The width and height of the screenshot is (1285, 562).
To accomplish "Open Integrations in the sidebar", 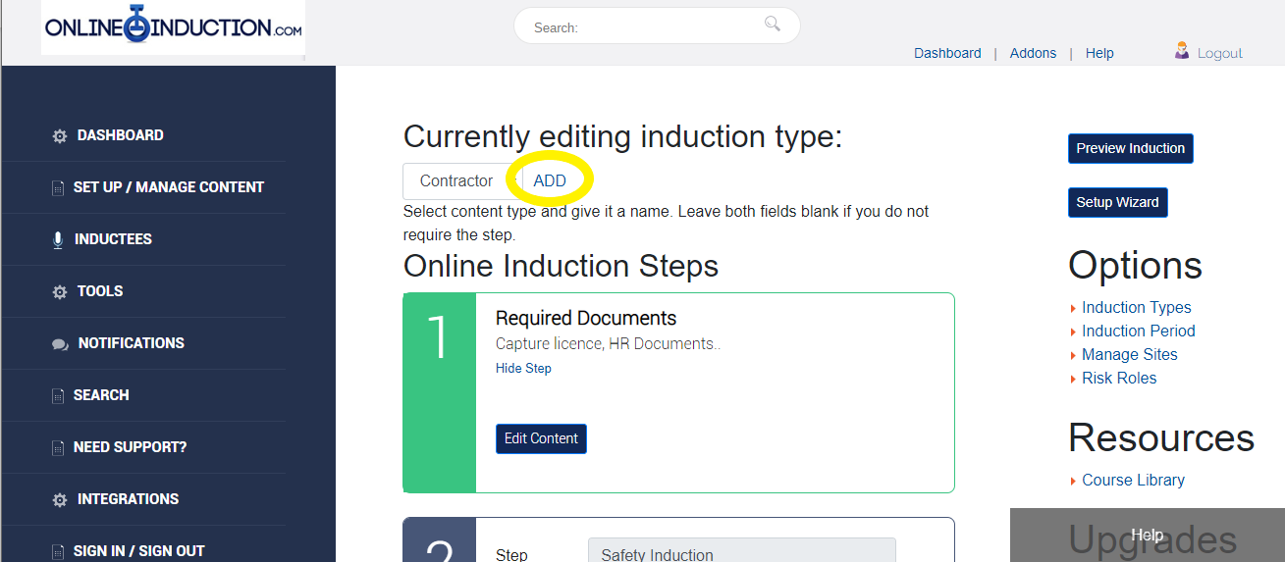I will tap(129, 499).
